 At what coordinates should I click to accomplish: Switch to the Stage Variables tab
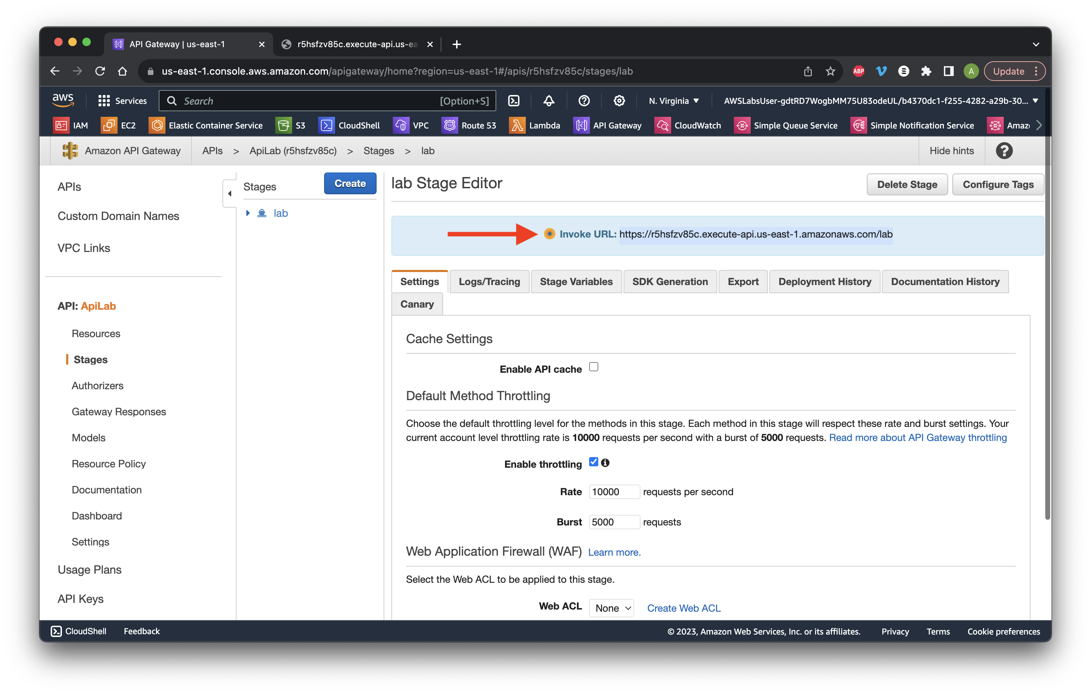click(576, 281)
